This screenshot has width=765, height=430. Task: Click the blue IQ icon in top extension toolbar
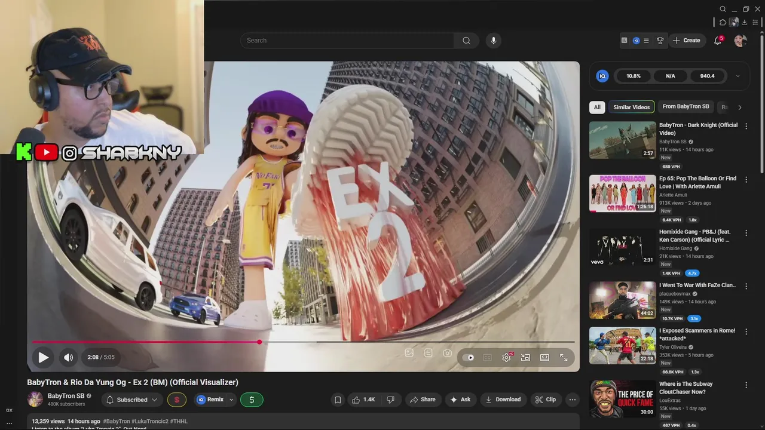coord(637,41)
